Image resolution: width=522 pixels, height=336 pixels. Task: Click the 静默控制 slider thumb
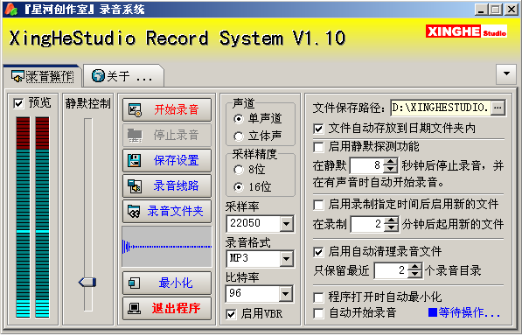87,283
